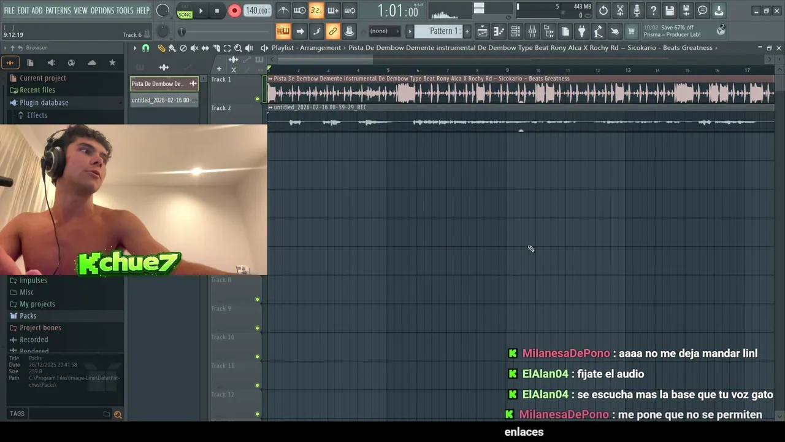The width and height of the screenshot is (785, 442).
Task: Stop playback with the stop button
Action: pyautogui.click(x=217, y=10)
